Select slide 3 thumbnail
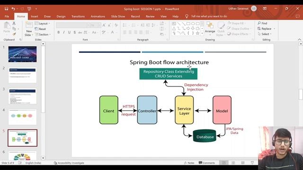Viewport: 303px width, 170px height. tap(22, 96)
